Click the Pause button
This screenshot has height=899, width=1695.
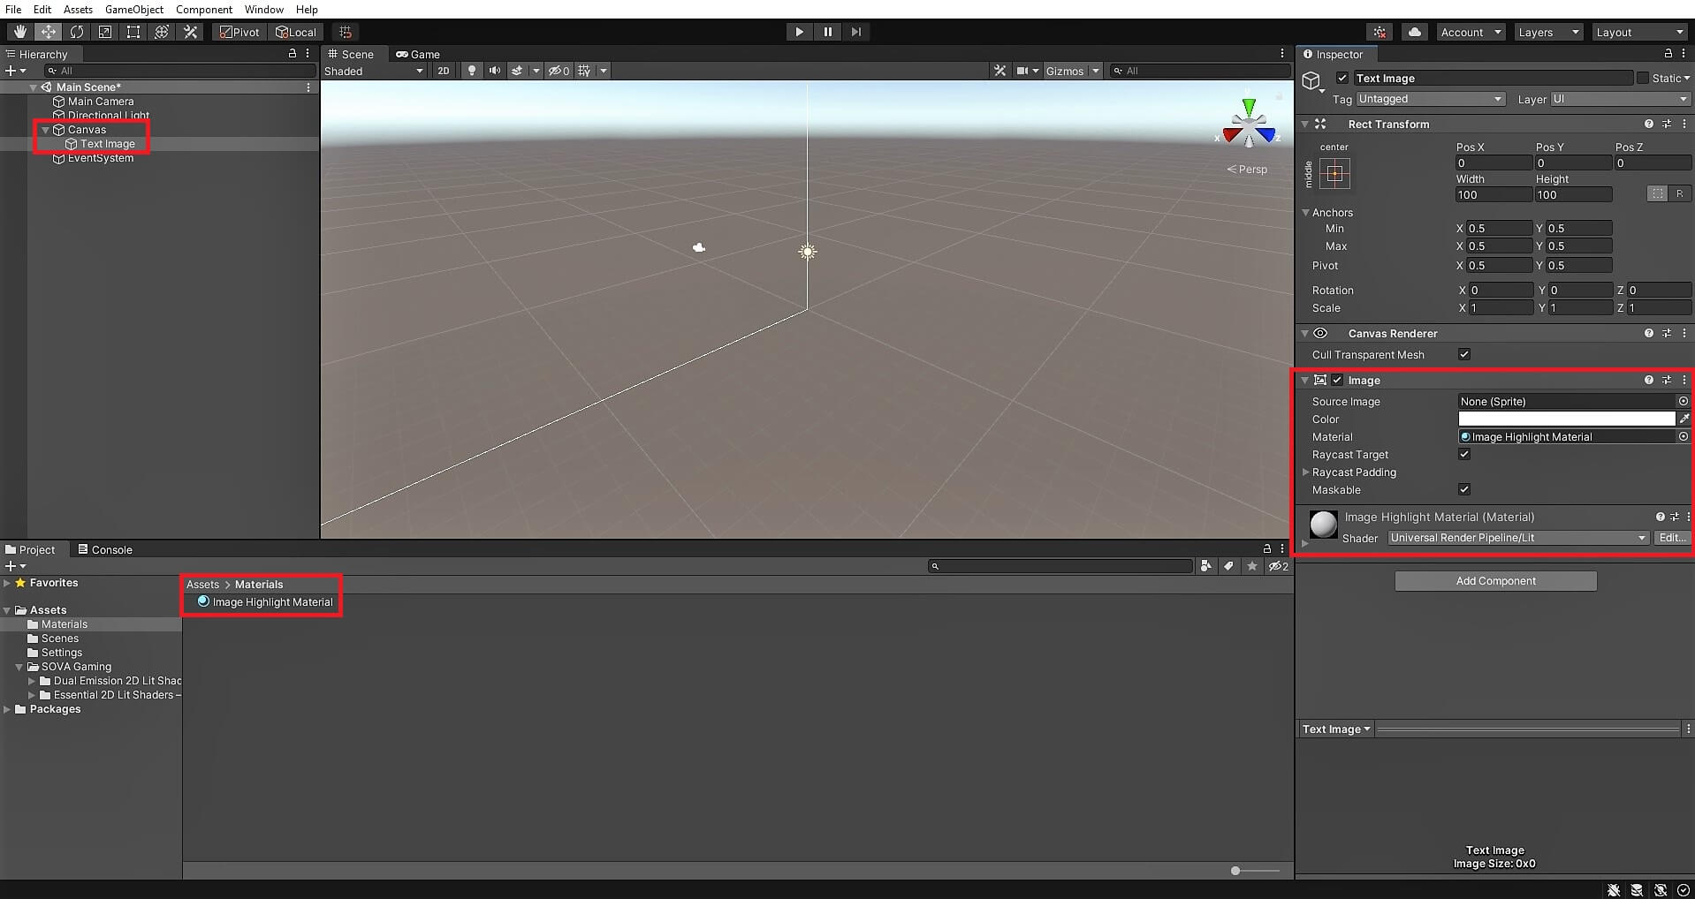click(827, 32)
